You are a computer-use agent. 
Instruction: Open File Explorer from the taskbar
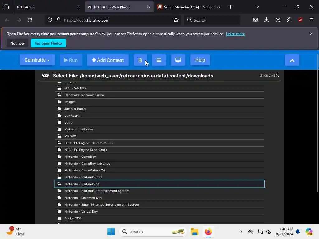[194, 232]
